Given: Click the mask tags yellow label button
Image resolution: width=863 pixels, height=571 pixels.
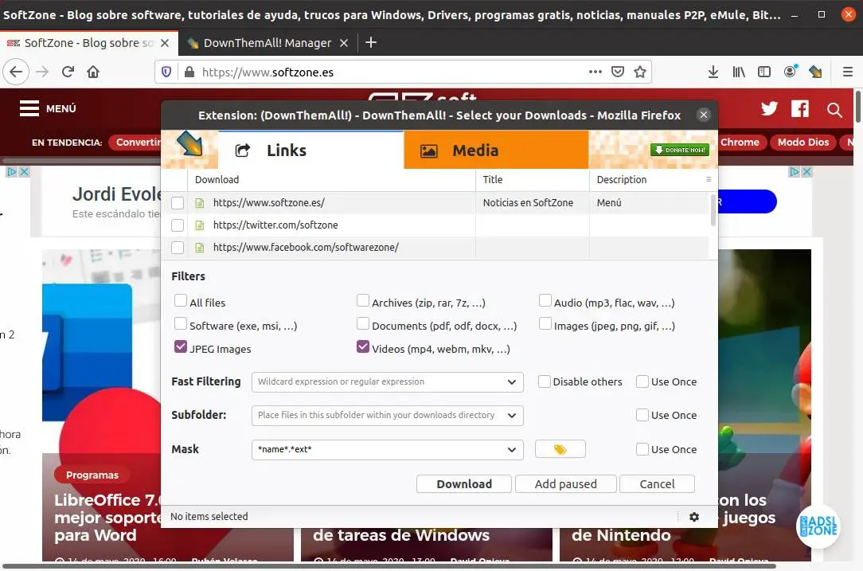Looking at the screenshot, I should click(x=560, y=449).
